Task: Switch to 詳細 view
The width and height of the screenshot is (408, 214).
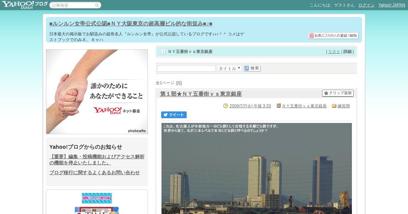Action: pyautogui.click(x=347, y=52)
